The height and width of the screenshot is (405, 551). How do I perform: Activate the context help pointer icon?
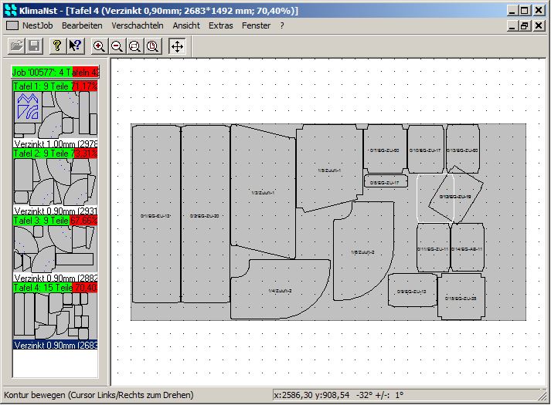point(75,46)
